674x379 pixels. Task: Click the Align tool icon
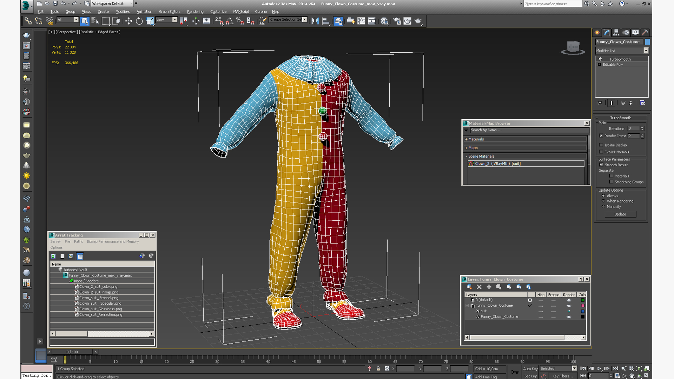point(326,21)
